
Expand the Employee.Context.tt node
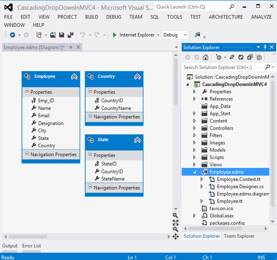click(202, 179)
